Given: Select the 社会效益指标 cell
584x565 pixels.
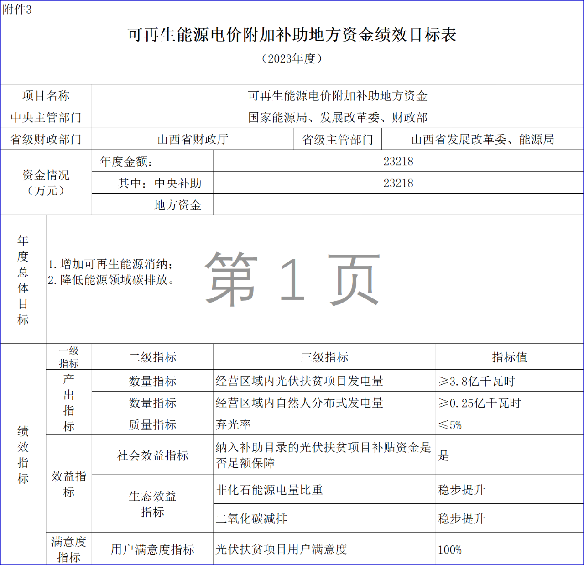Looking at the screenshot, I should point(153,455).
